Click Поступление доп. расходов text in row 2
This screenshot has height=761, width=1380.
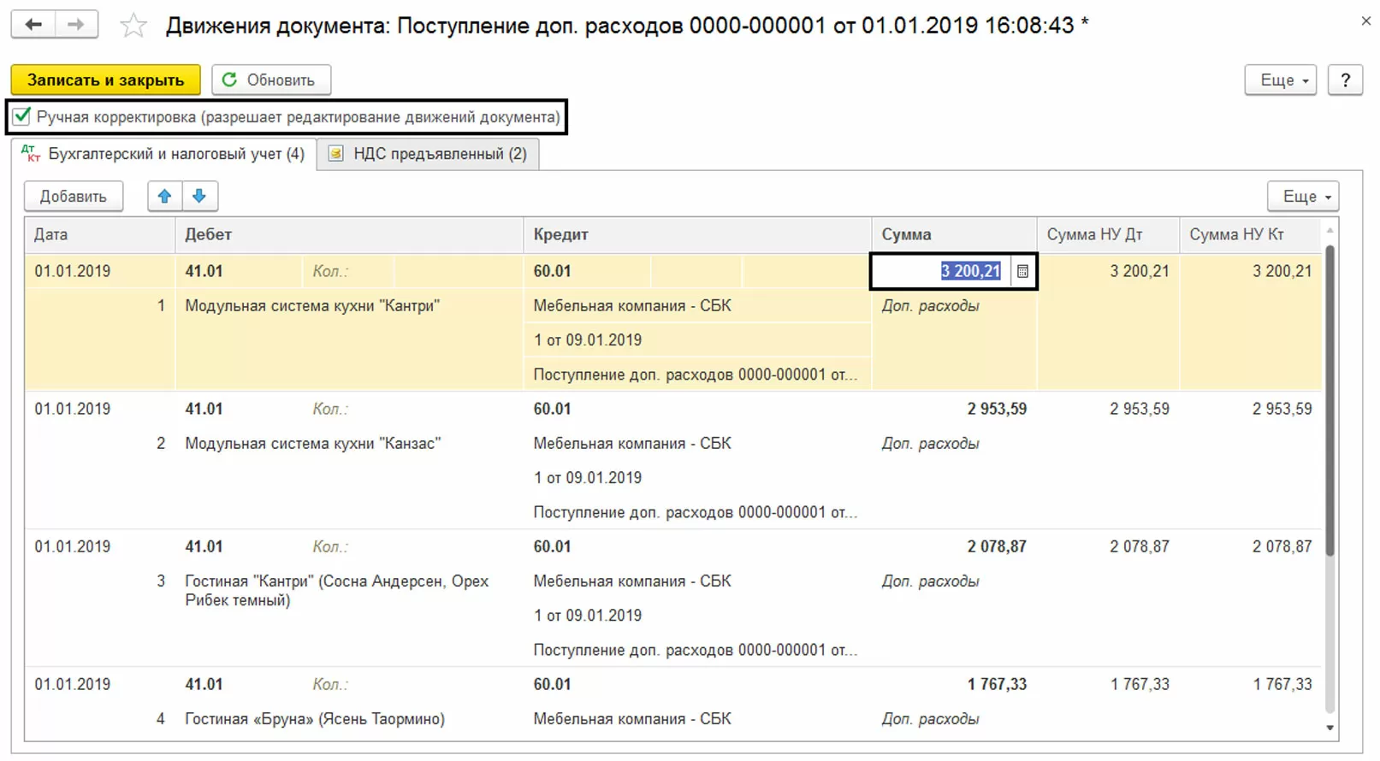(x=695, y=512)
